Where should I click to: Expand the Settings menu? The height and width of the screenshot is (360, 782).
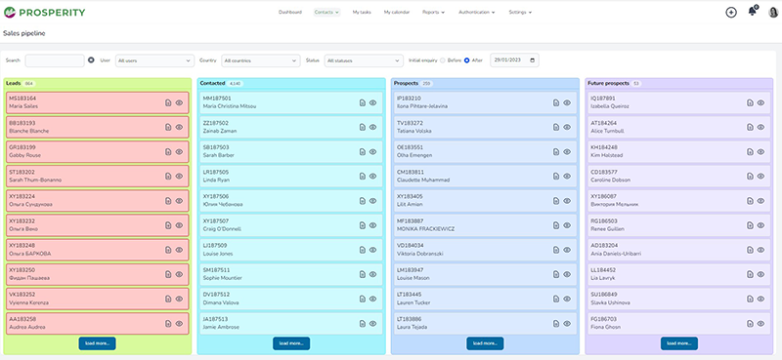[520, 12]
